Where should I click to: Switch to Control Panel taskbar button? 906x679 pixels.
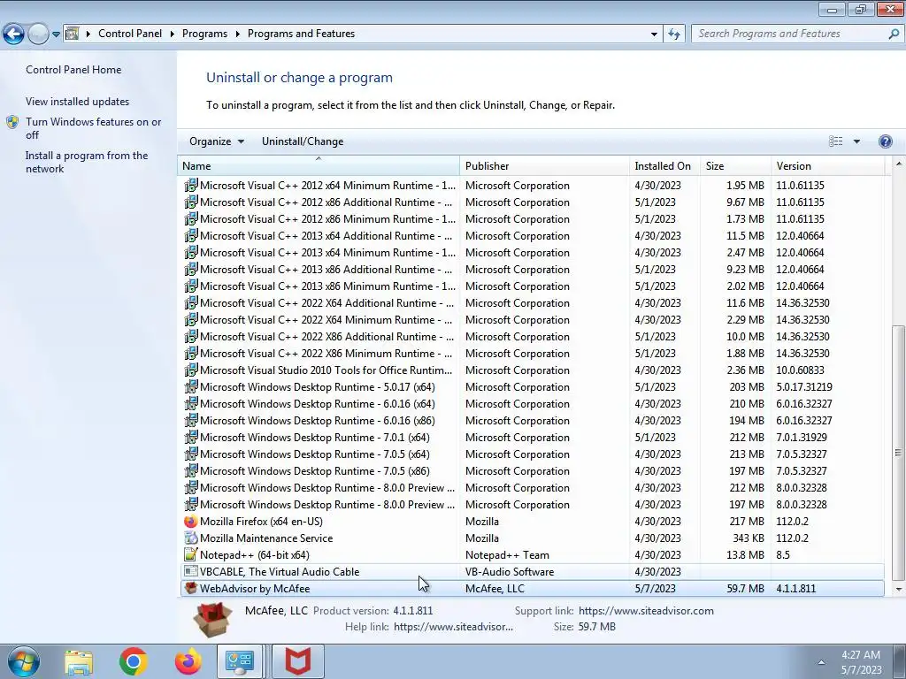[241, 661]
